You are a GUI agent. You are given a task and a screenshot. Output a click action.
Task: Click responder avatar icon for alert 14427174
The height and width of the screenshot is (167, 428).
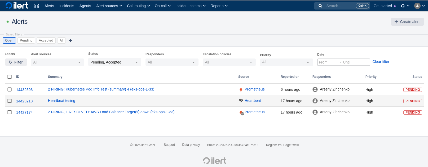315,112
